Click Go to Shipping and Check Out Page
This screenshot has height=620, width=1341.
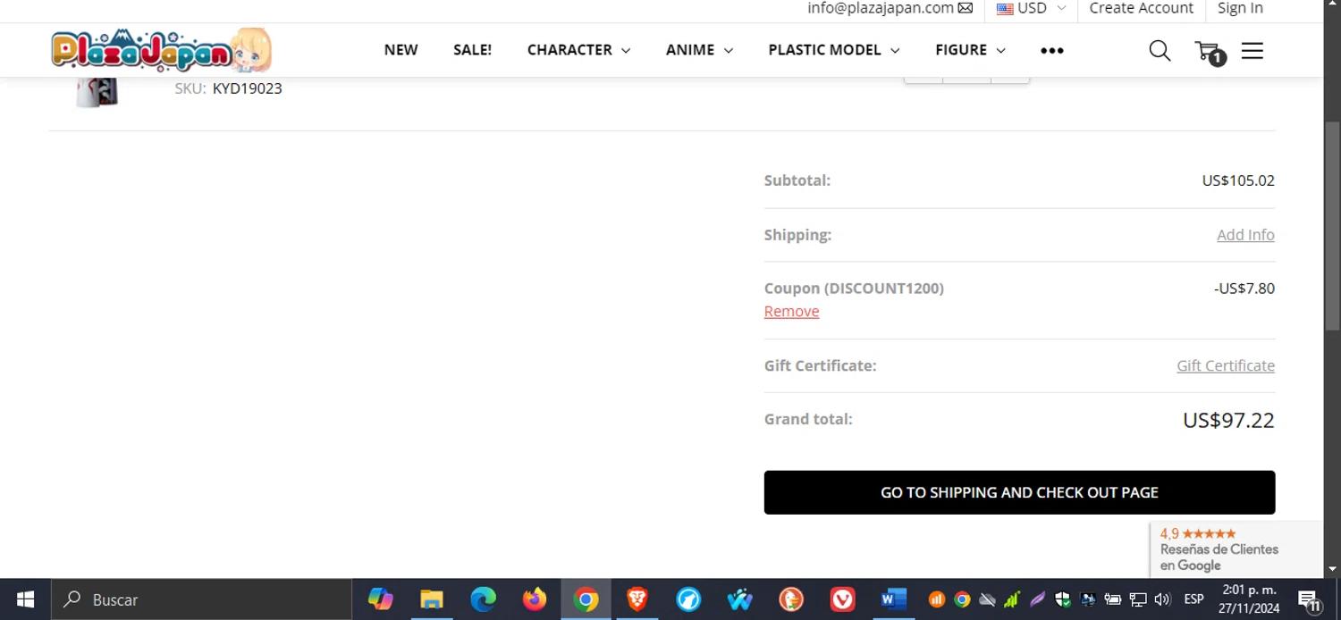(x=1019, y=492)
